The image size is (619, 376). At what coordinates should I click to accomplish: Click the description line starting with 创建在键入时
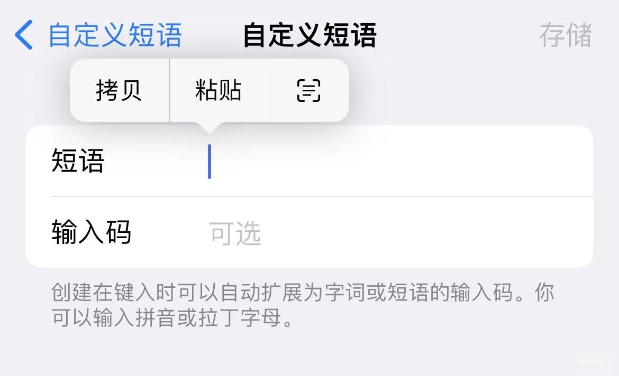click(x=303, y=293)
